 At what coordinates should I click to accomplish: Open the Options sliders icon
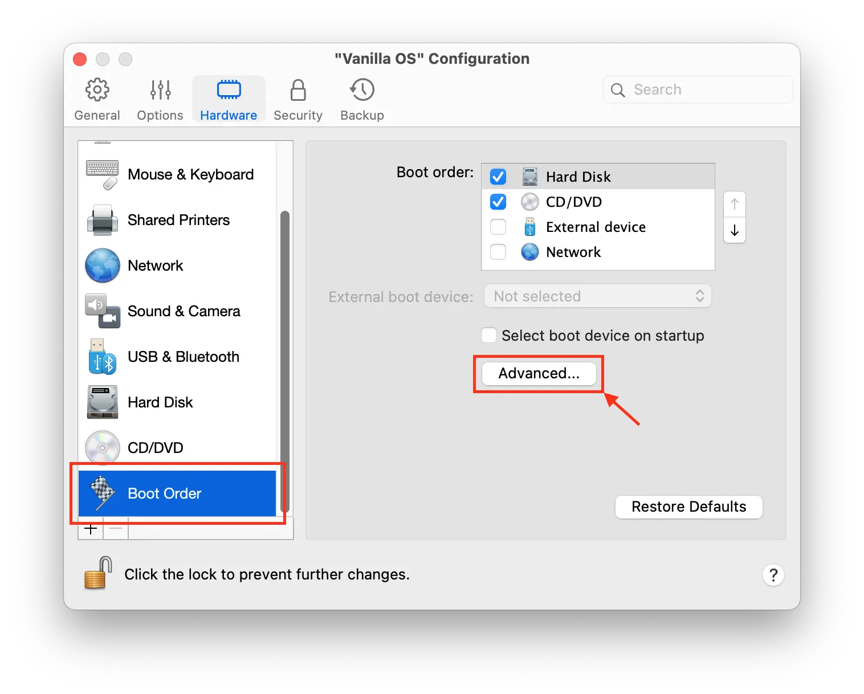pos(160,89)
